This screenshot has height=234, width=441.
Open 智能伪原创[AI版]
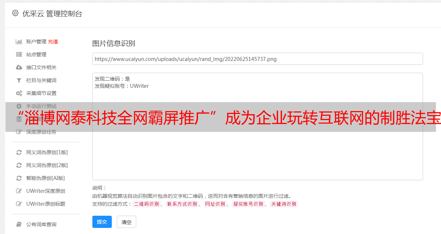tap(46, 178)
